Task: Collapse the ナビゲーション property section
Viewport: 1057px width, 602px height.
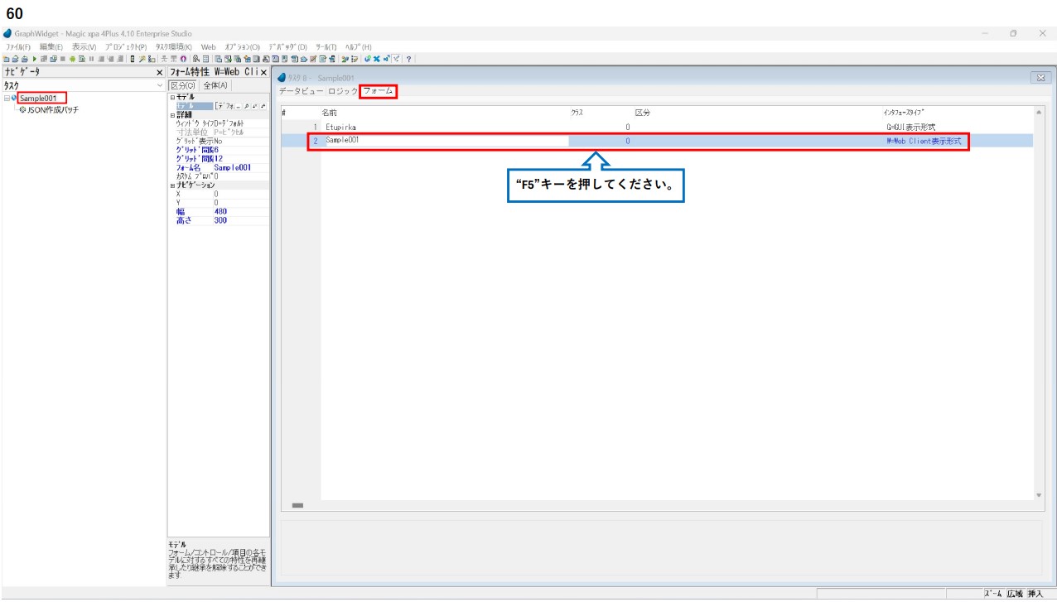Action: [x=171, y=185]
